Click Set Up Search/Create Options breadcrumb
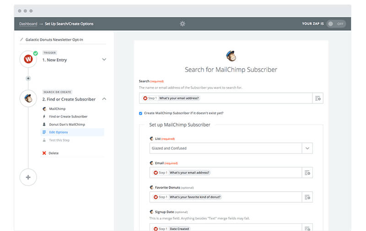This screenshot has width=366, height=231. (x=69, y=24)
